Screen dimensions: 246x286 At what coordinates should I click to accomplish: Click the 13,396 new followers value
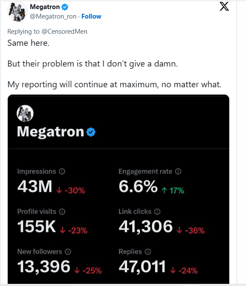(44, 267)
